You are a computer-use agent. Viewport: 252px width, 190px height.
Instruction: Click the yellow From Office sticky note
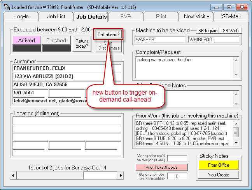click(x=218, y=165)
